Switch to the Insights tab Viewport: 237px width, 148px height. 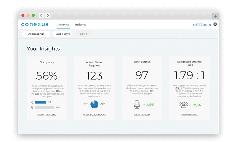click(x=80, y=25)
